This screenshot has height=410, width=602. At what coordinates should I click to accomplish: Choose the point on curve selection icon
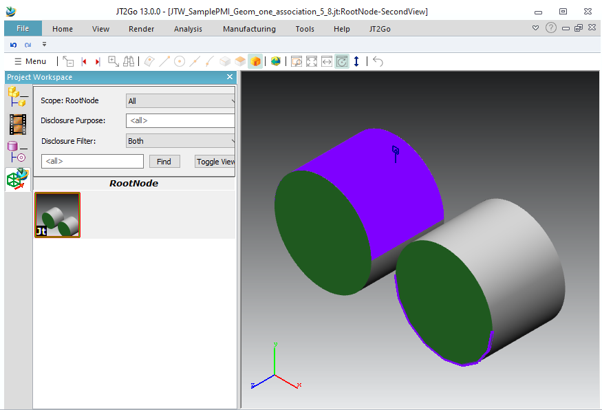pyautogui.click(x=210, y=61)
